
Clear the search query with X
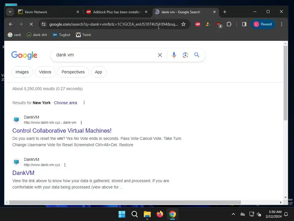(x=160, y=55)
